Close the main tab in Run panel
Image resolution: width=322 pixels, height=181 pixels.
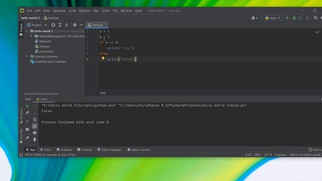point(50,99)
